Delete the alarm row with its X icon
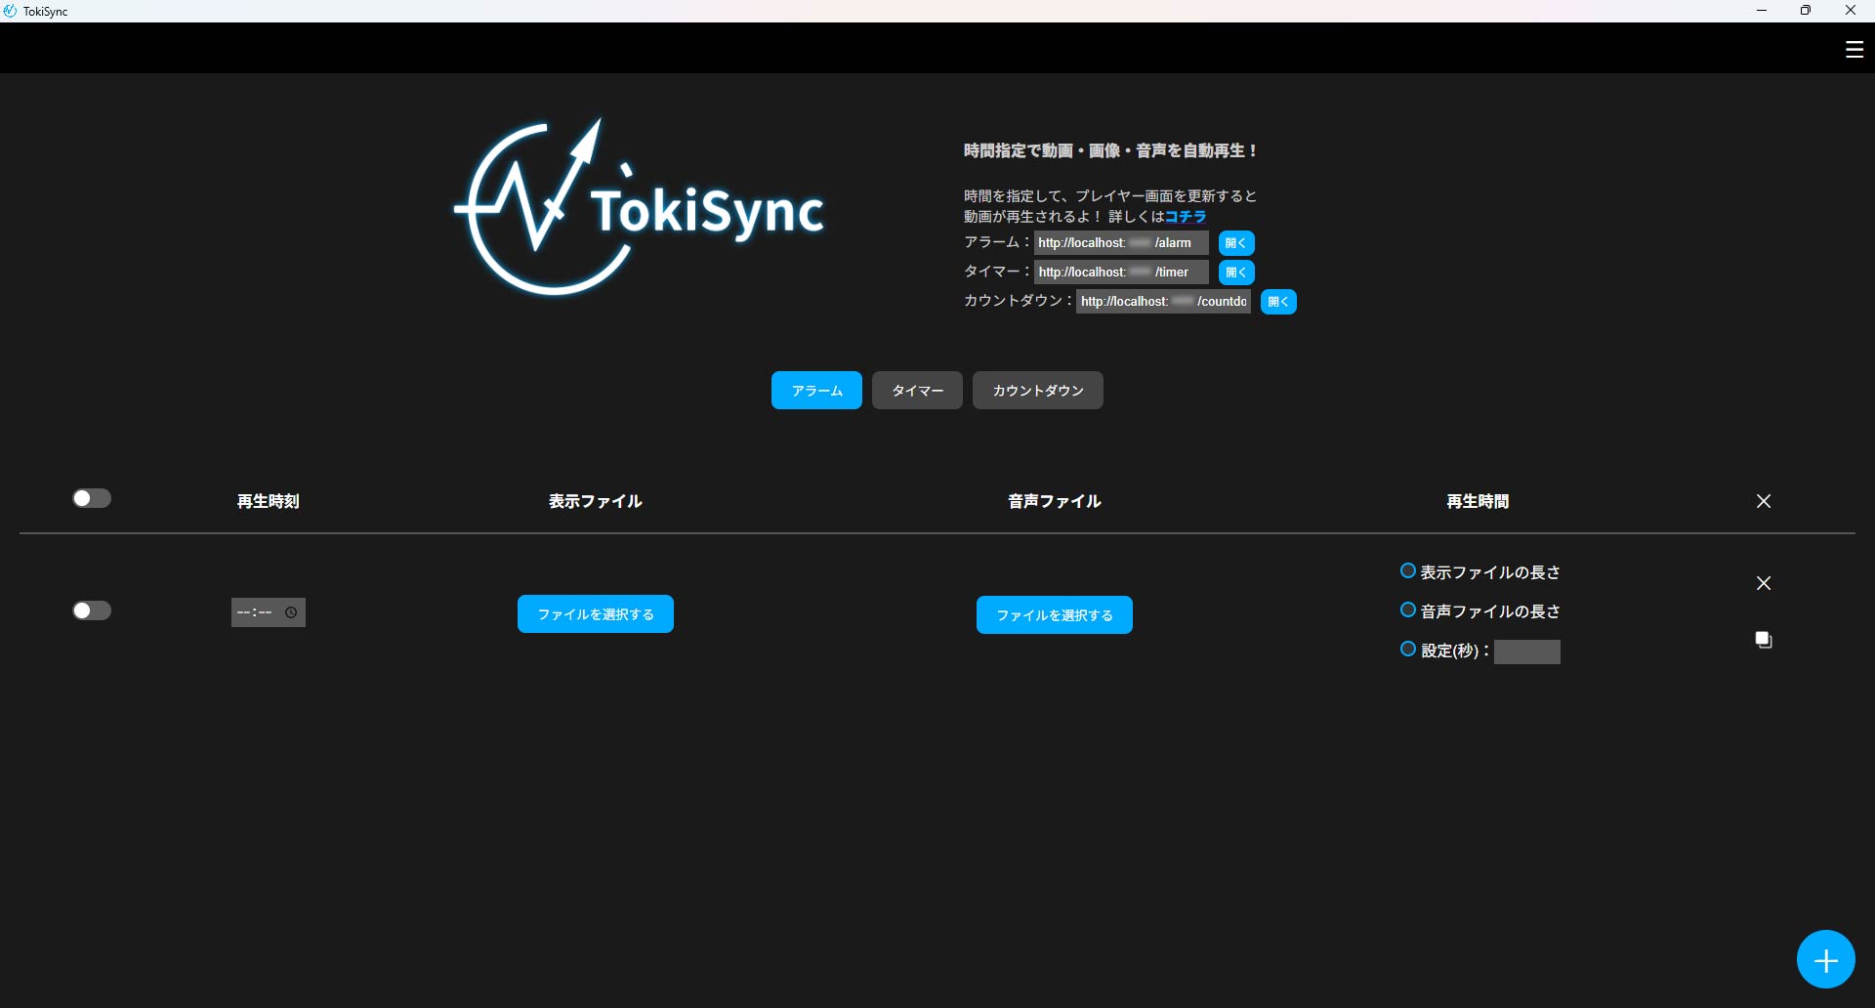1875x1008 pixels. click(x=1764, y=583)
